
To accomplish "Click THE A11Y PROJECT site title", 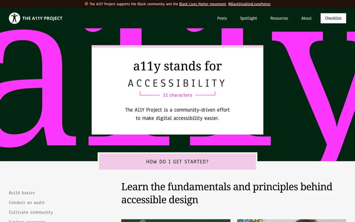I will tap(42, 18).
